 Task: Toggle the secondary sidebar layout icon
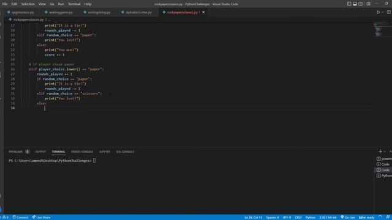(361, 4)
